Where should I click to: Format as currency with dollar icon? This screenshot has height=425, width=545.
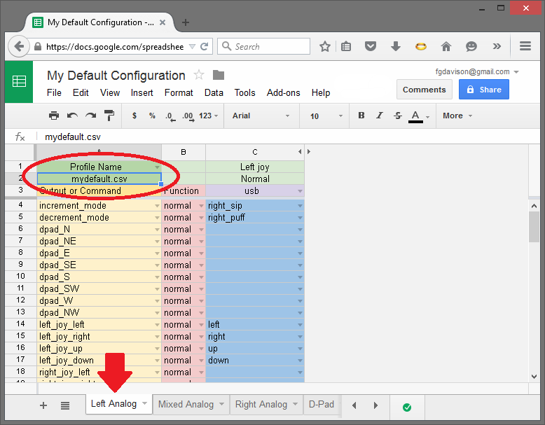pos(134,116)
